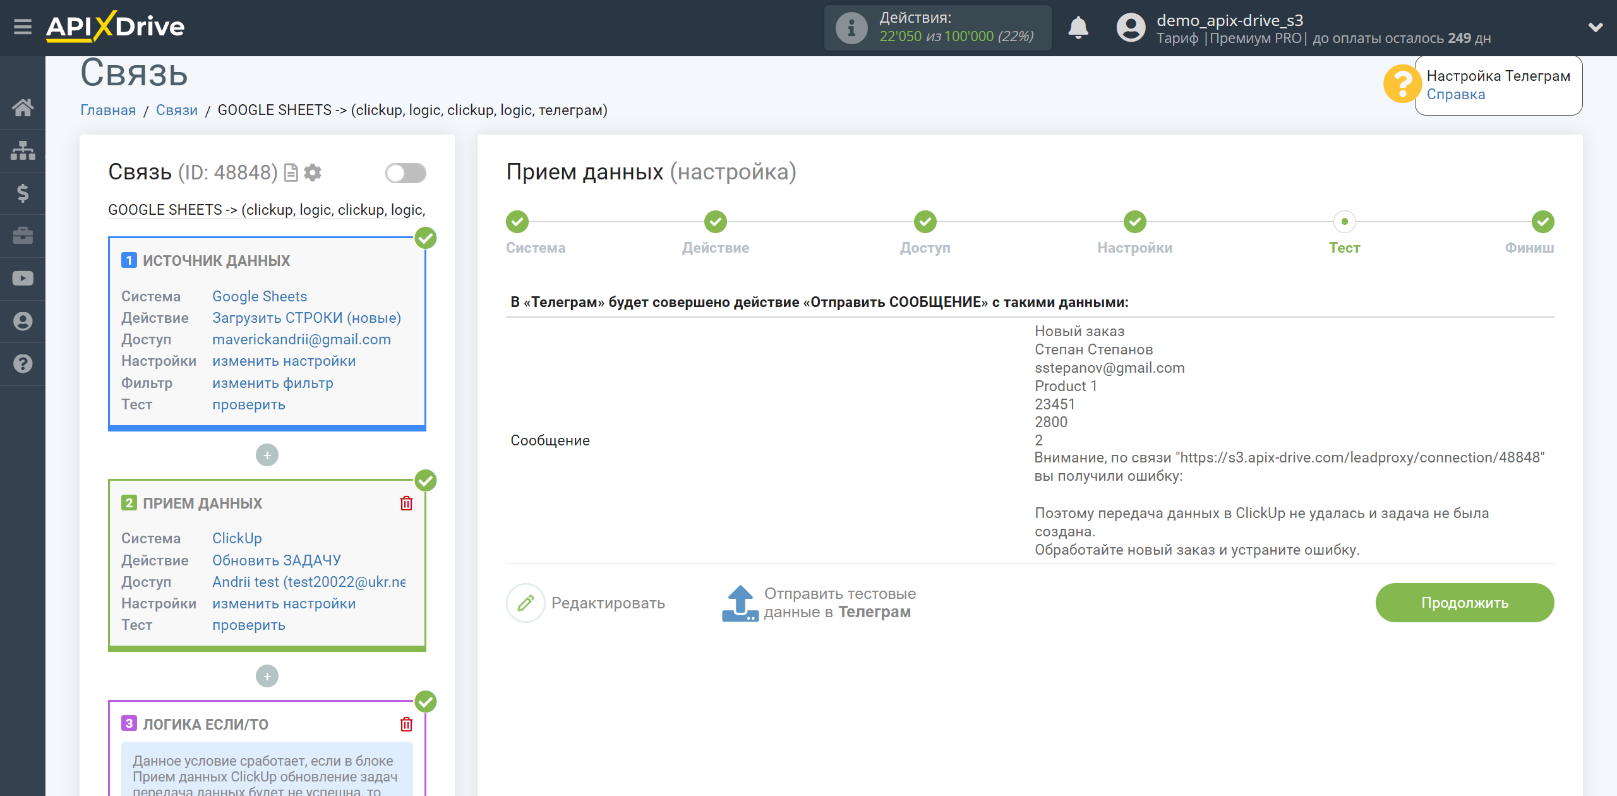The image size is (1617, 796).
Task: Open connection settings gear icon
Action: point(313,172)
